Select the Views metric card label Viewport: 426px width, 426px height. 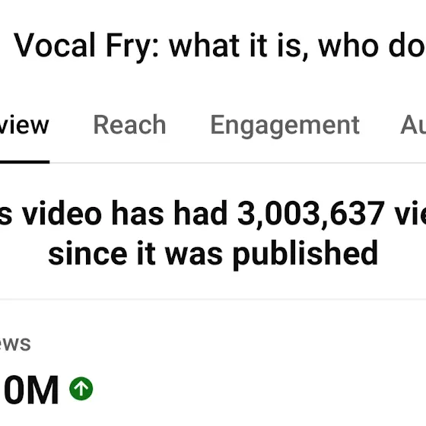15,343
